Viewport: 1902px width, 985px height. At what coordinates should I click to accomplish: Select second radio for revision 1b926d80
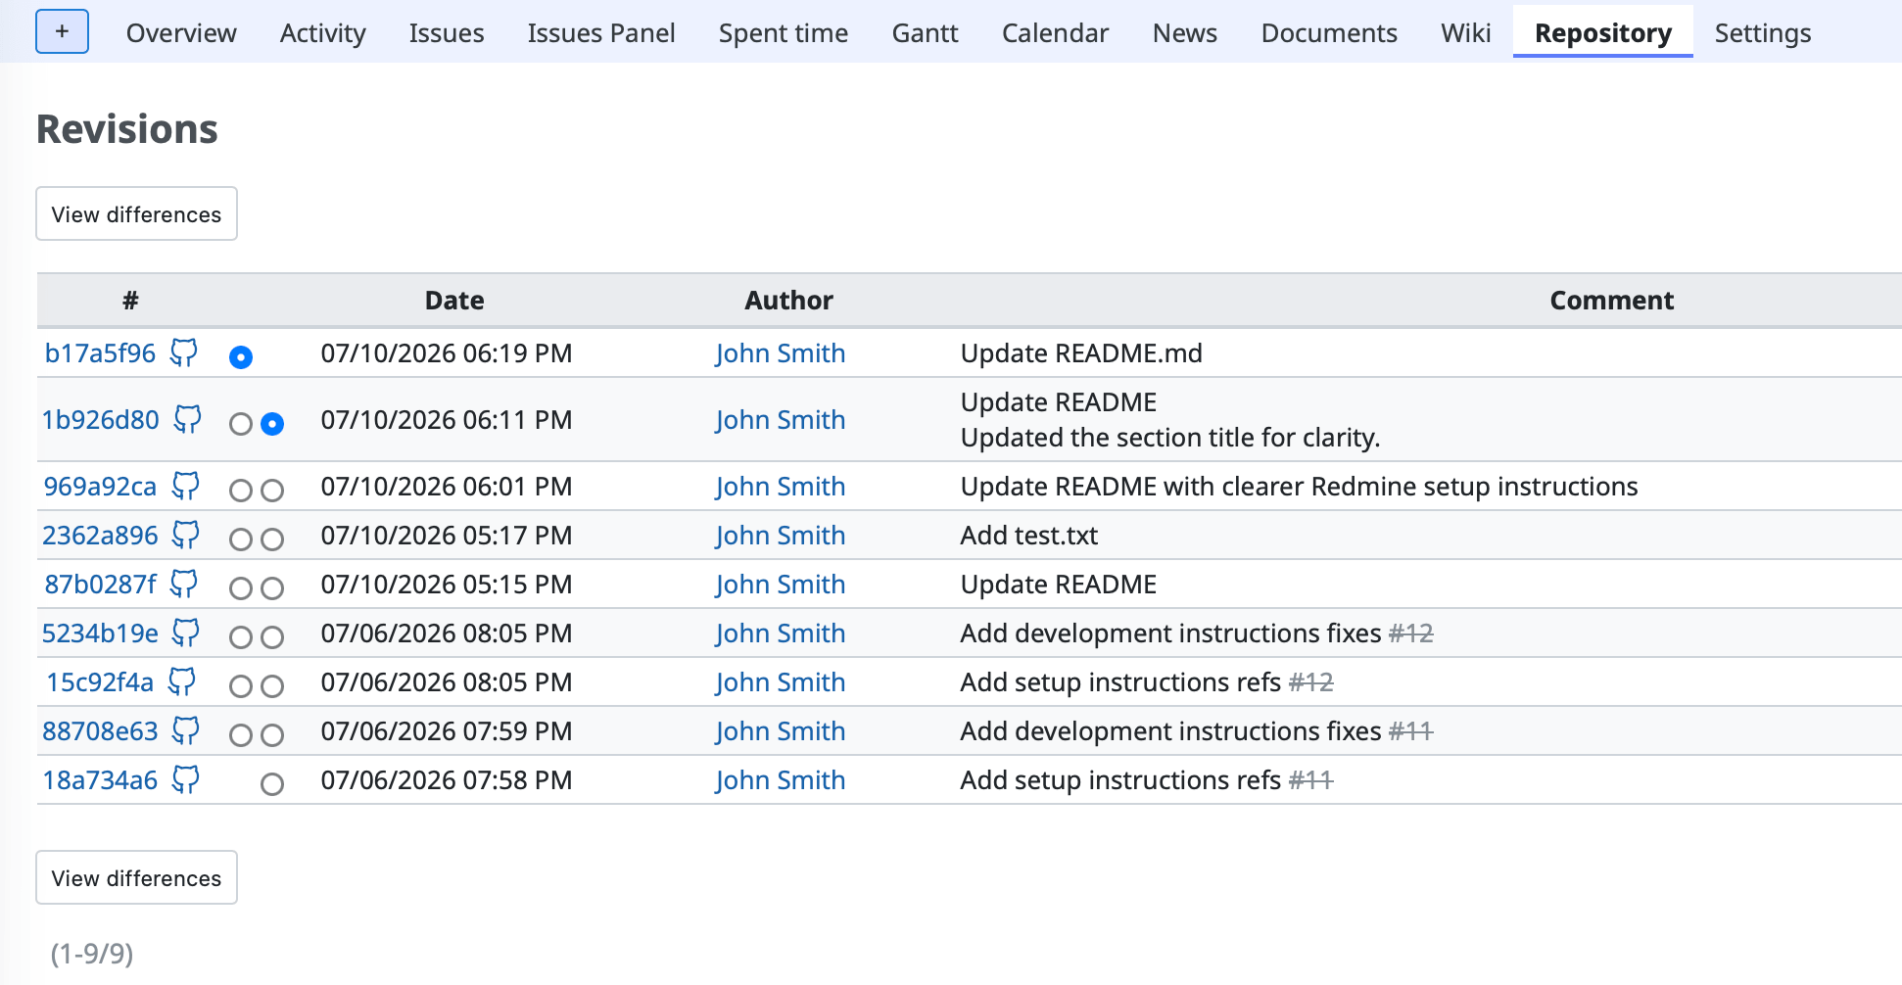[x=272, y=424]
